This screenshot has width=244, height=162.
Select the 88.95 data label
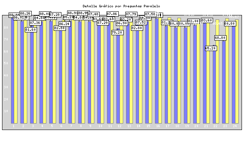tap(84, 13)
